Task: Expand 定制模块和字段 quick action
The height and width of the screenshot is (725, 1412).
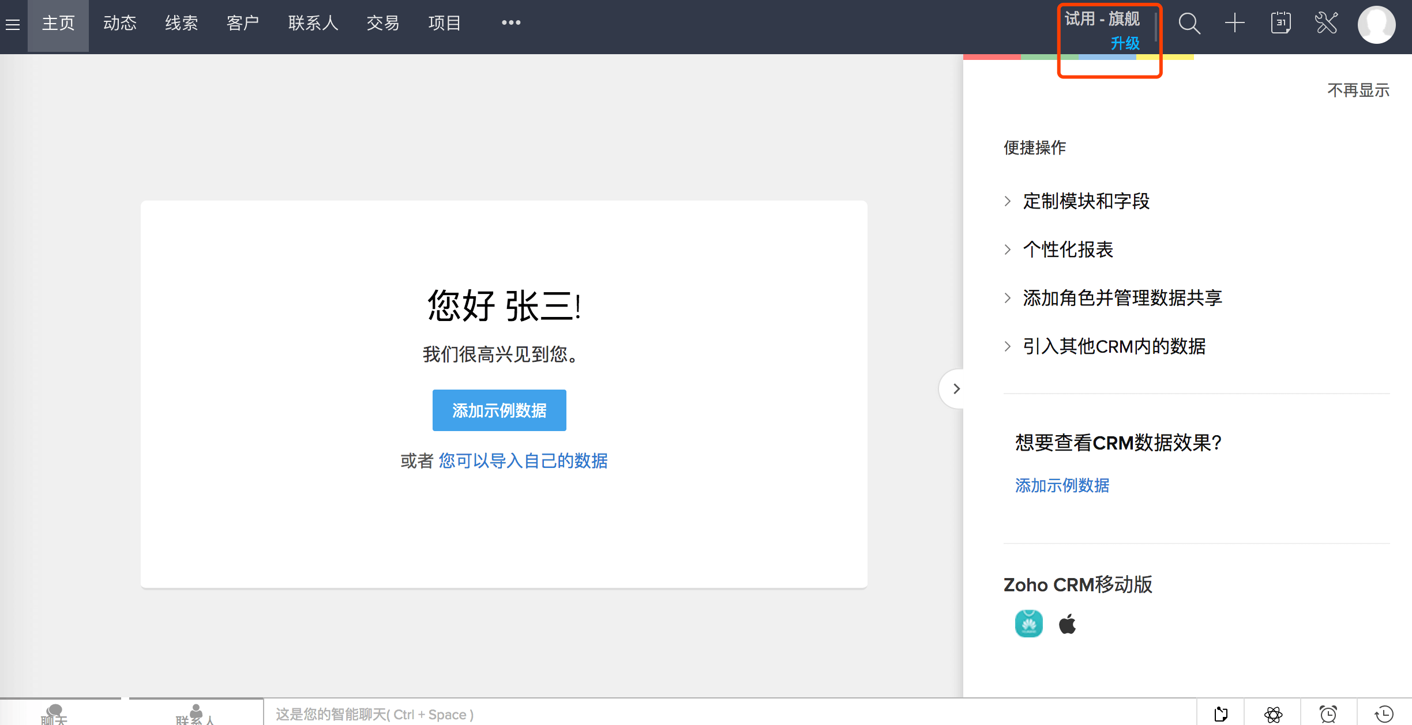Action: click(1086, 201)
